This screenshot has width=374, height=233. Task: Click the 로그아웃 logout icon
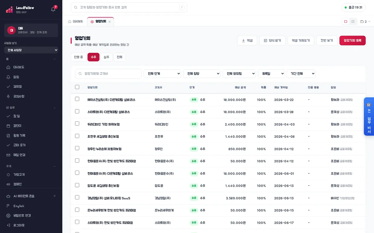[x=8, y=225]
